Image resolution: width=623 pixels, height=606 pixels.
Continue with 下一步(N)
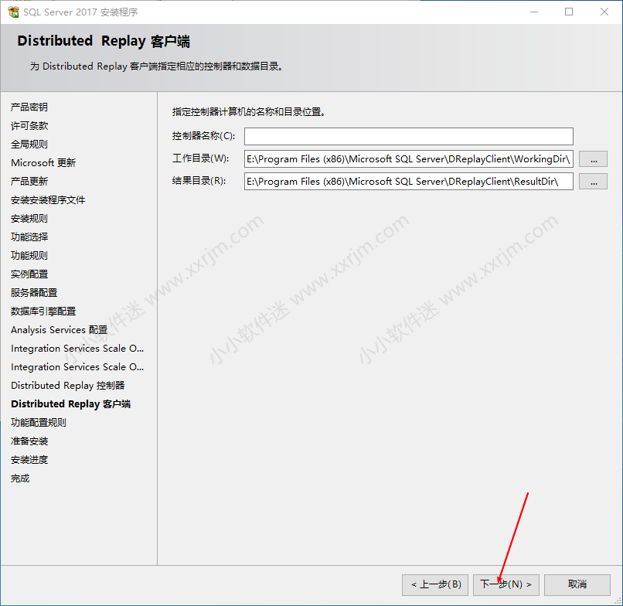tap(506, 584)
